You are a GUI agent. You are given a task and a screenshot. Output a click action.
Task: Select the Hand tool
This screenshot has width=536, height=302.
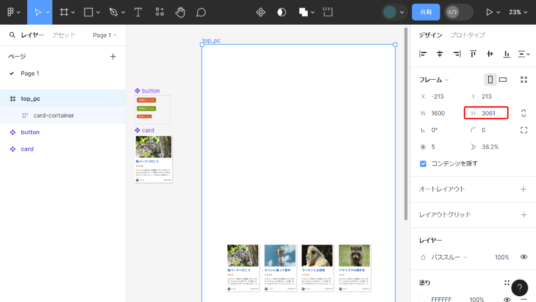click(180, 12)
